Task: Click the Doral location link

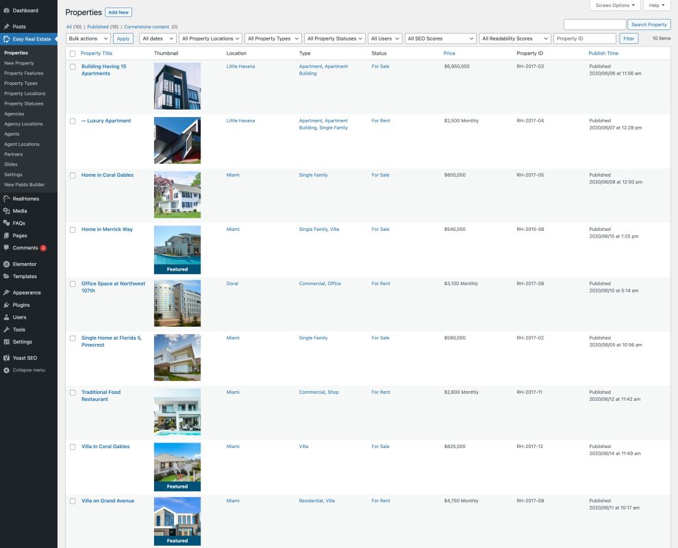Action: (x=232, y=284)
